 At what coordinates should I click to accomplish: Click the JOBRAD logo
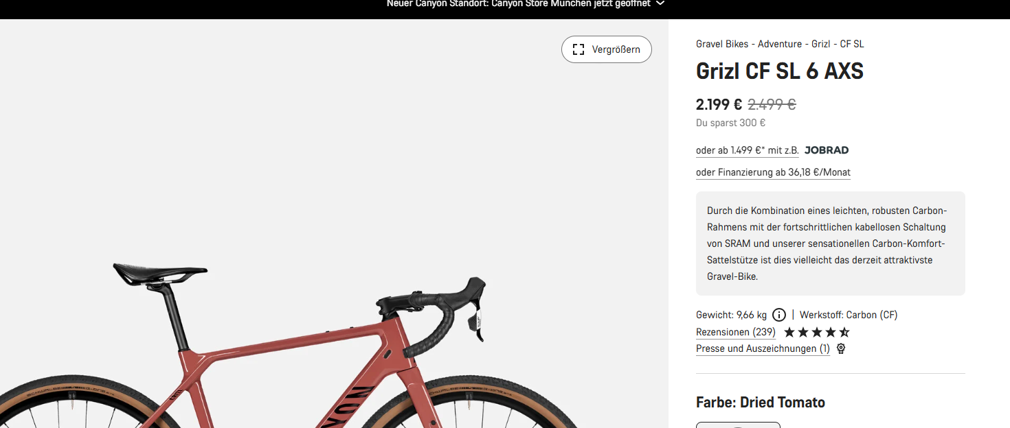coord(827,150)
